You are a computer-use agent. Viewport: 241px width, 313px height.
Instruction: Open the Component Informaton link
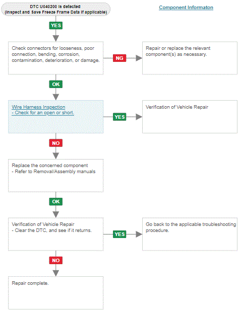click(186, 8)
